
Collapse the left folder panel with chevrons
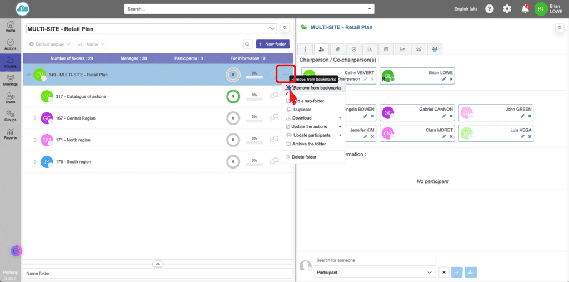[x=284, y=27]
